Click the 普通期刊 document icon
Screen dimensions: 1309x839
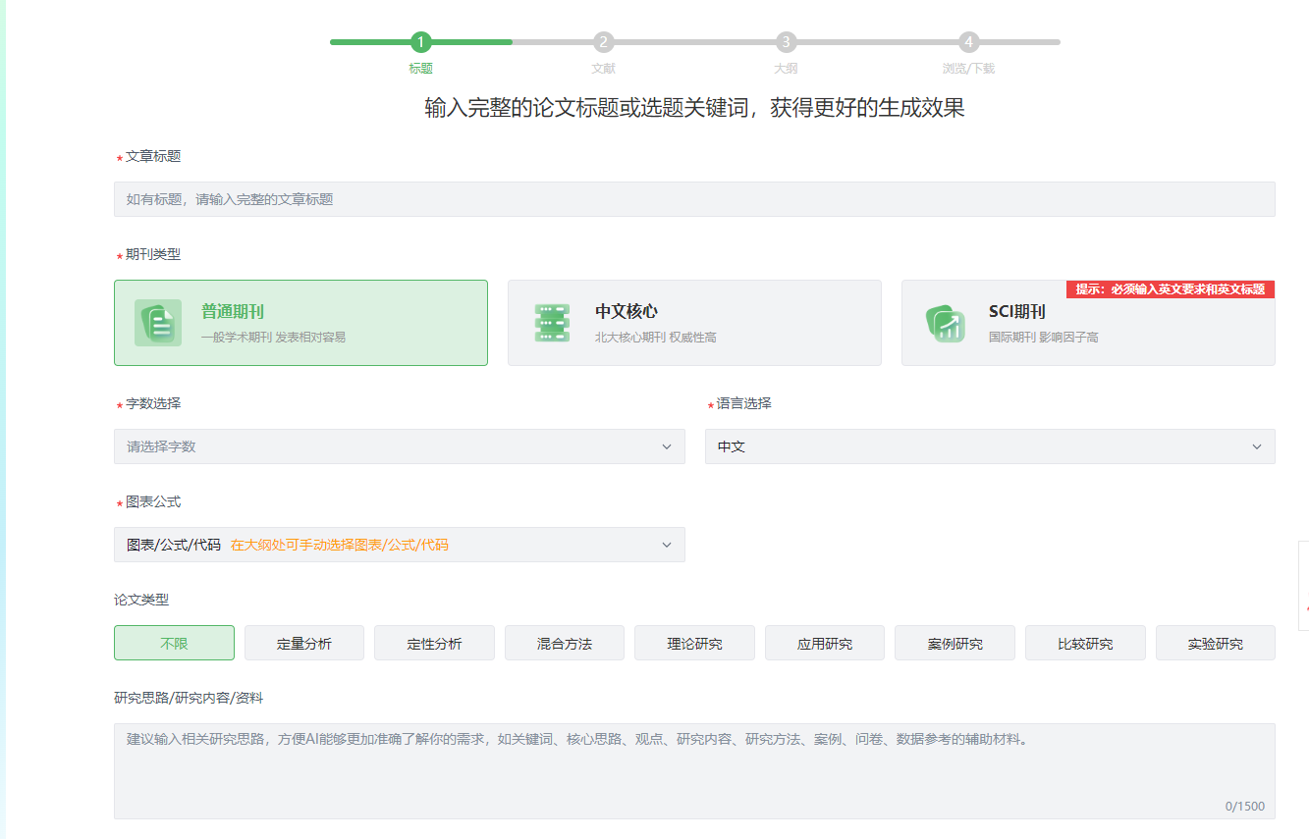pyautogui.click(x=158, y=323)
